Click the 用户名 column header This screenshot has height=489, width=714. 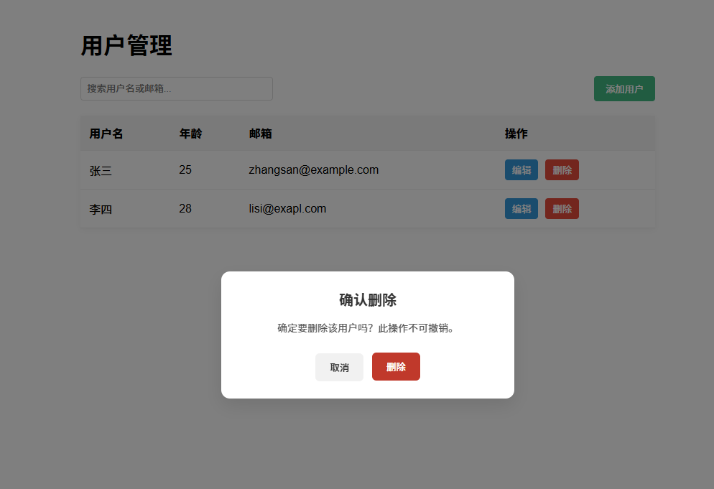(x=106, y=134)
